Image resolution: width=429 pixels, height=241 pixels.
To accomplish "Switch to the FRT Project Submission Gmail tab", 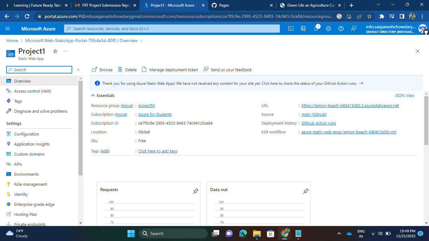I will click(x=106, y=5).
